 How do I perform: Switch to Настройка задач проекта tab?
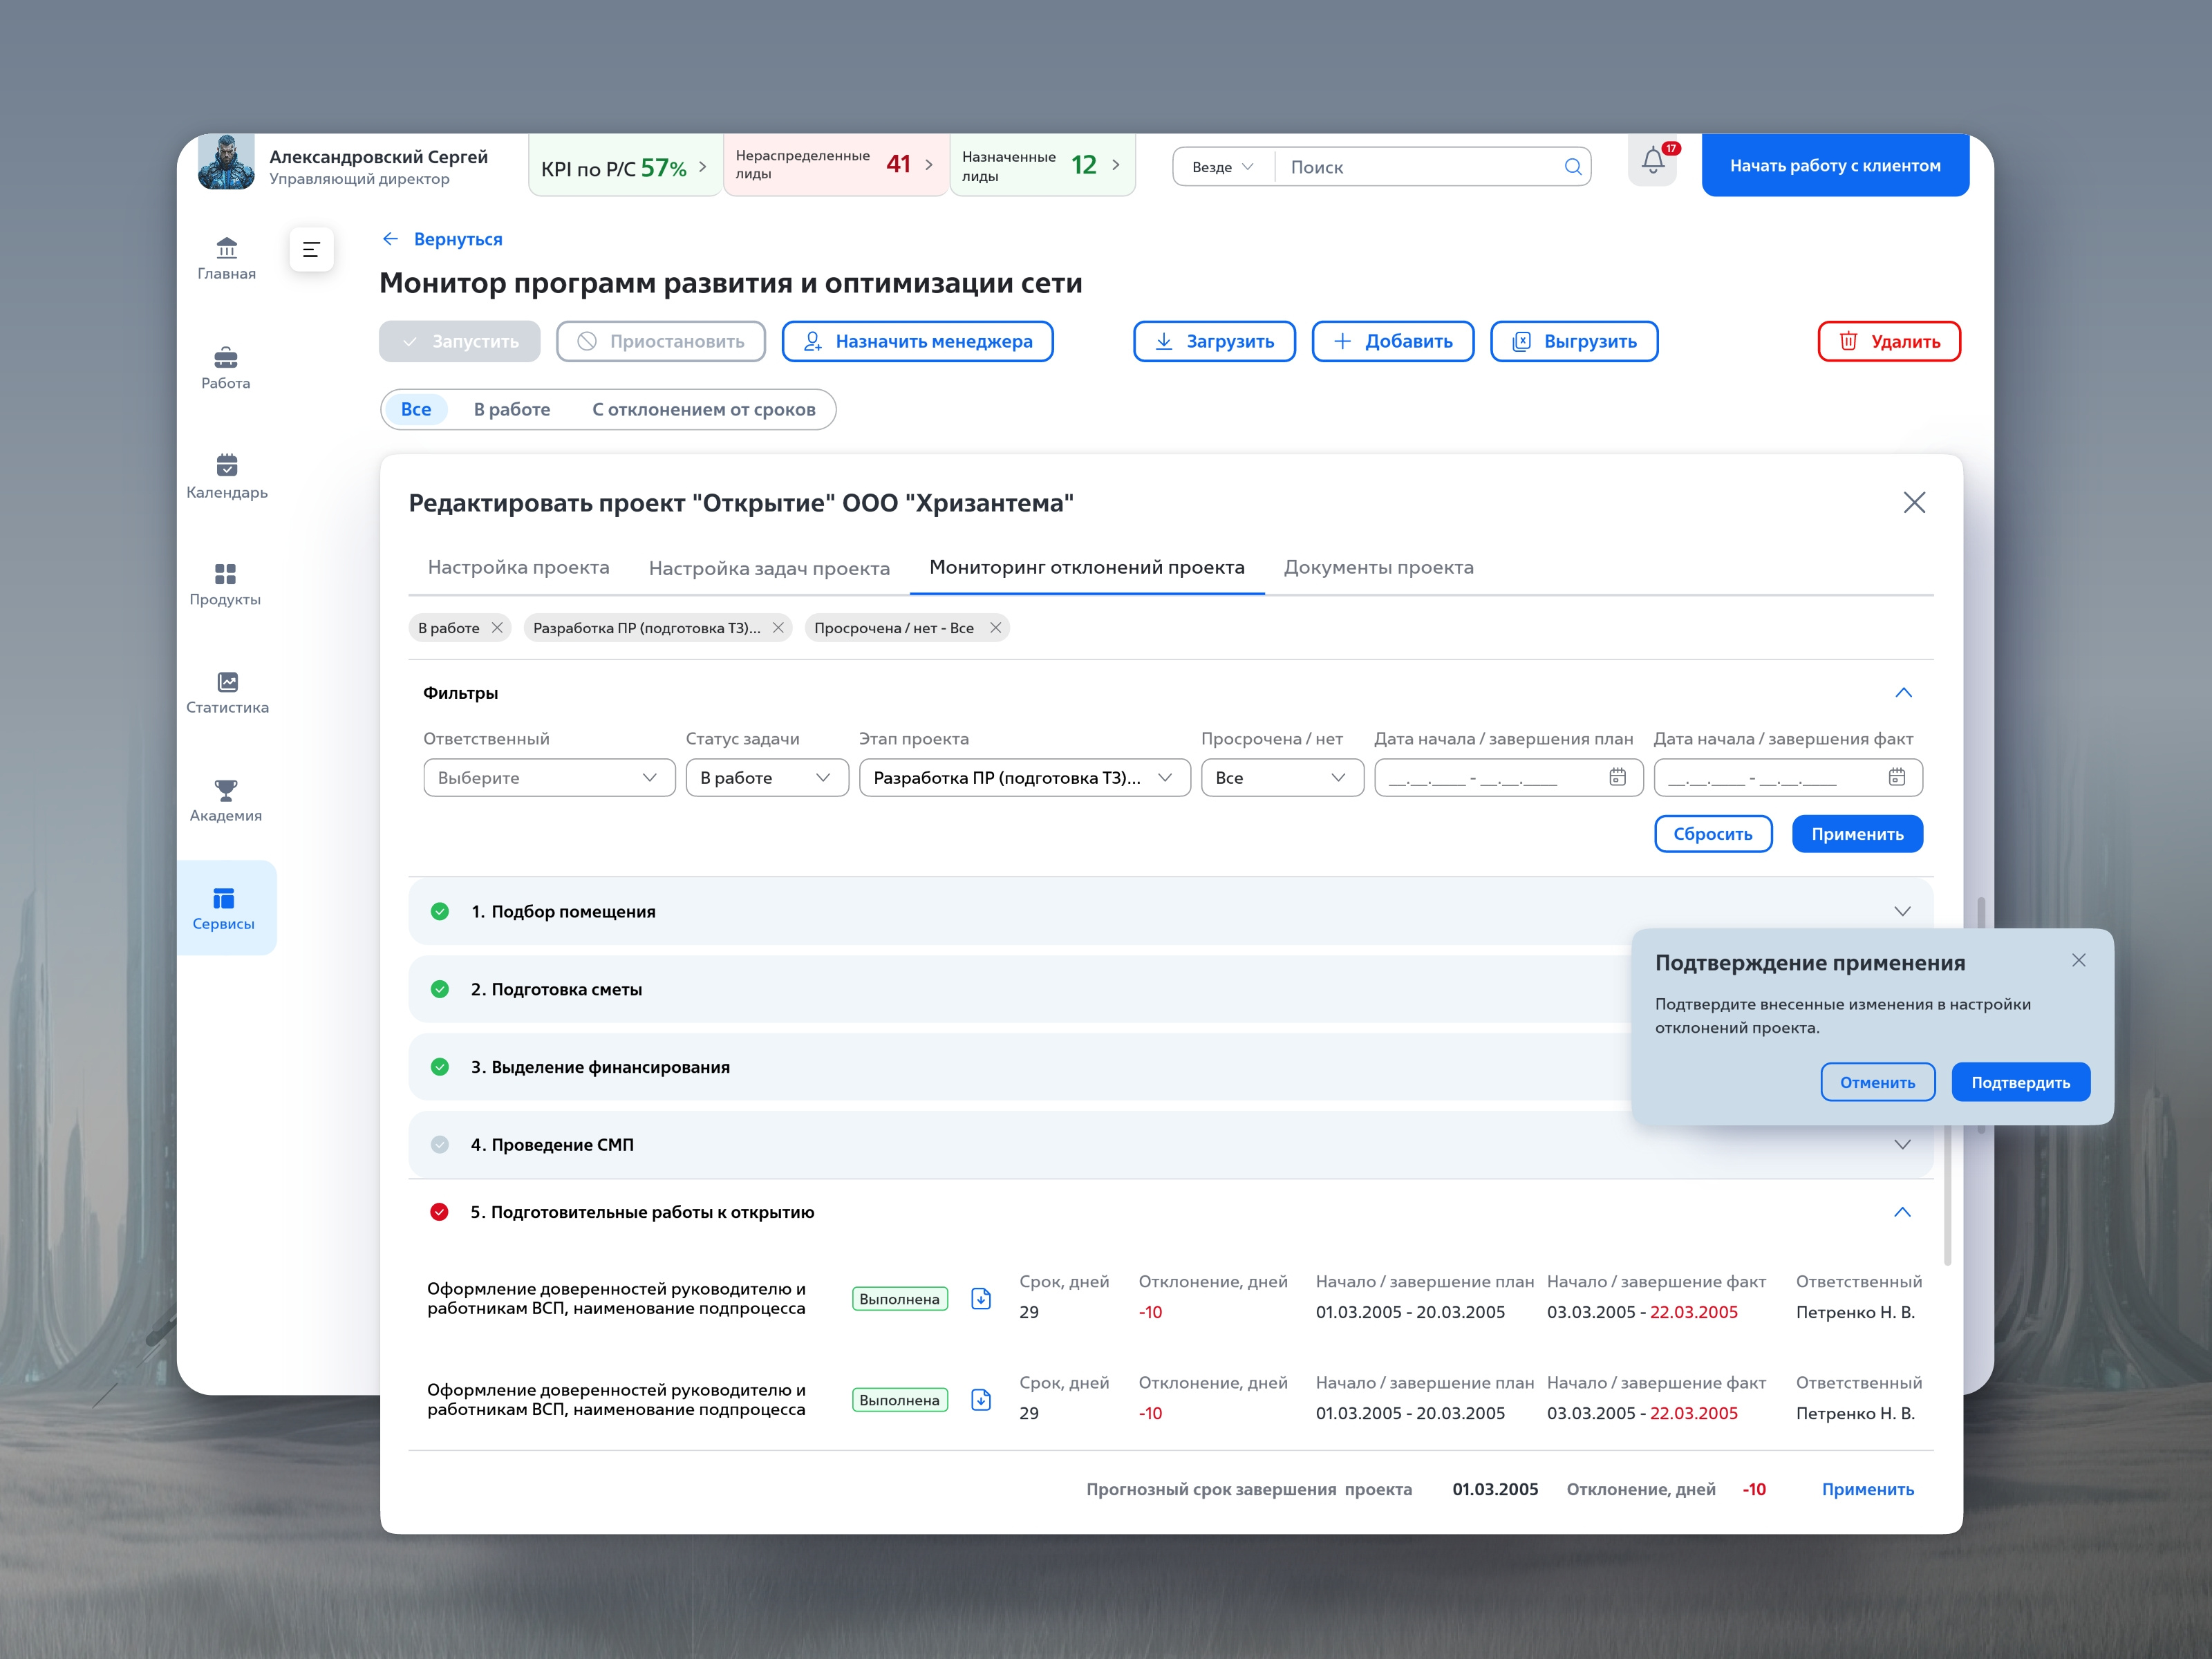769,568
